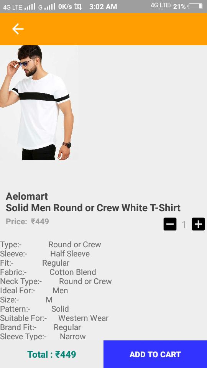Tap the first 4G LTE signal bars

coord(30,7)
